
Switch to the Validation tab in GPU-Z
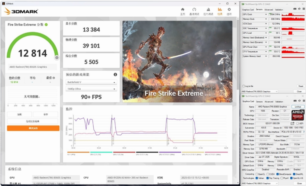coord(279,102)
